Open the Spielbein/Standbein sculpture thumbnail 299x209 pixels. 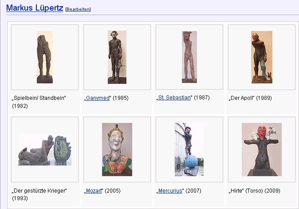tap(45, 57)
